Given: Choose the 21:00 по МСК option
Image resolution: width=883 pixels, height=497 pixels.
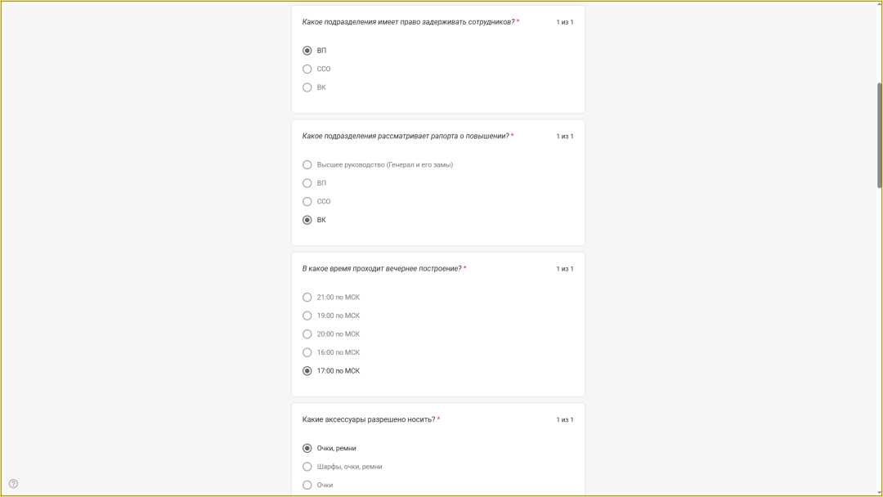Looking at the screenshot, I should (307, 298).
